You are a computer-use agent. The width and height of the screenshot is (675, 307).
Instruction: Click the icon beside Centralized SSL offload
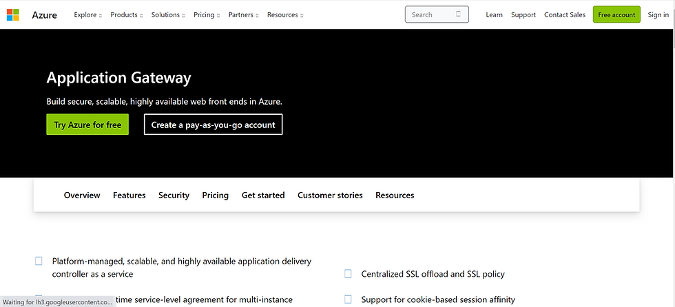348,274
